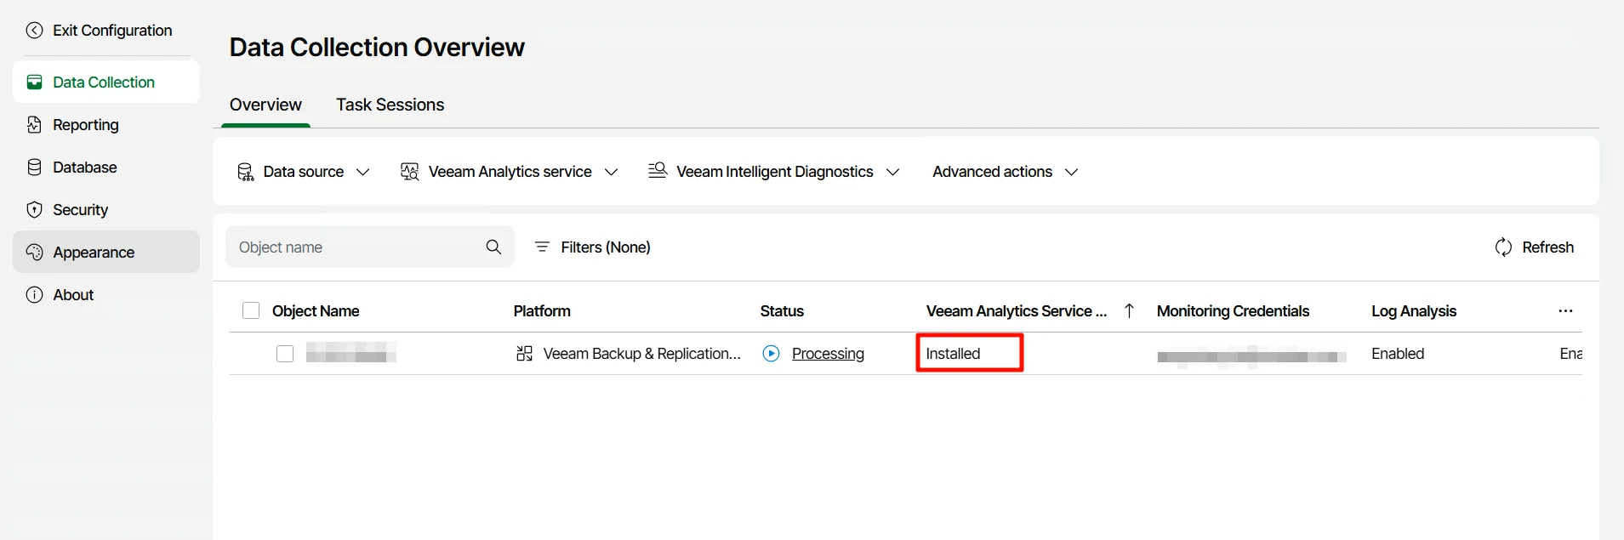
Task: Click the search magnifier icon
Action: pos(493,247)
